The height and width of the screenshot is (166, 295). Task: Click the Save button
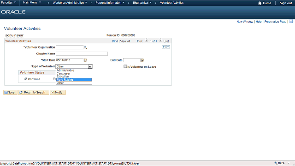10,92
